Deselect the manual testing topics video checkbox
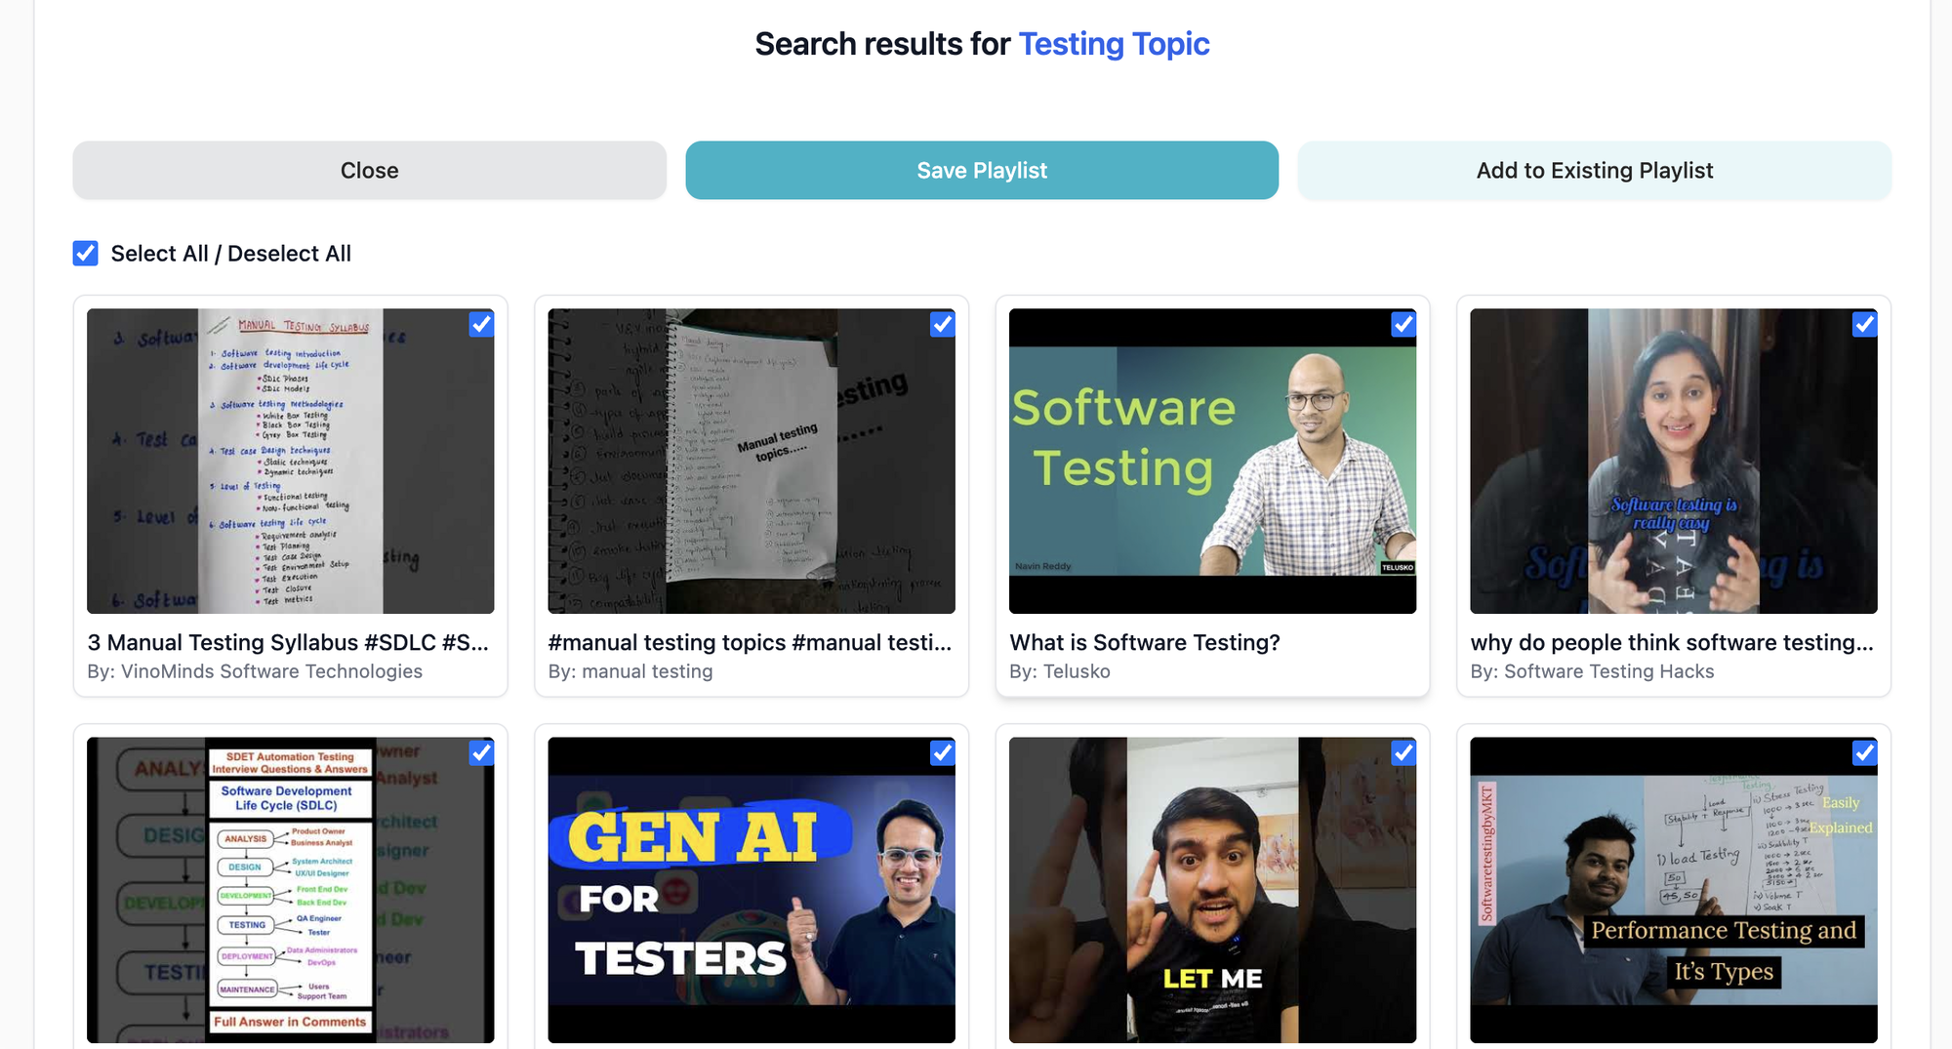The width and height of the screenshot is (1952, 1049). pos(942,324)
